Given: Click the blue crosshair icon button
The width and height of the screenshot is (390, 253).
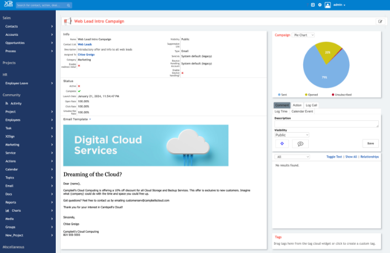Looking at the screenshot, I should tap(282, 143).
